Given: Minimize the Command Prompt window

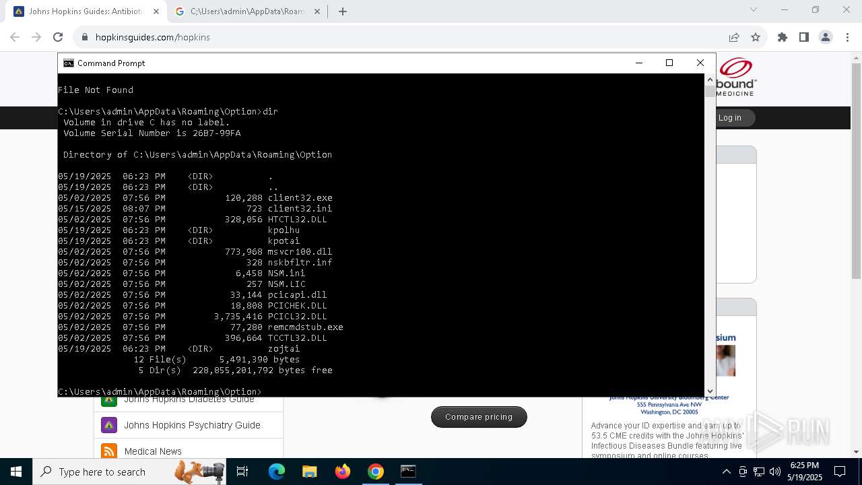Looking at the screenshot, I should [638, 63].
